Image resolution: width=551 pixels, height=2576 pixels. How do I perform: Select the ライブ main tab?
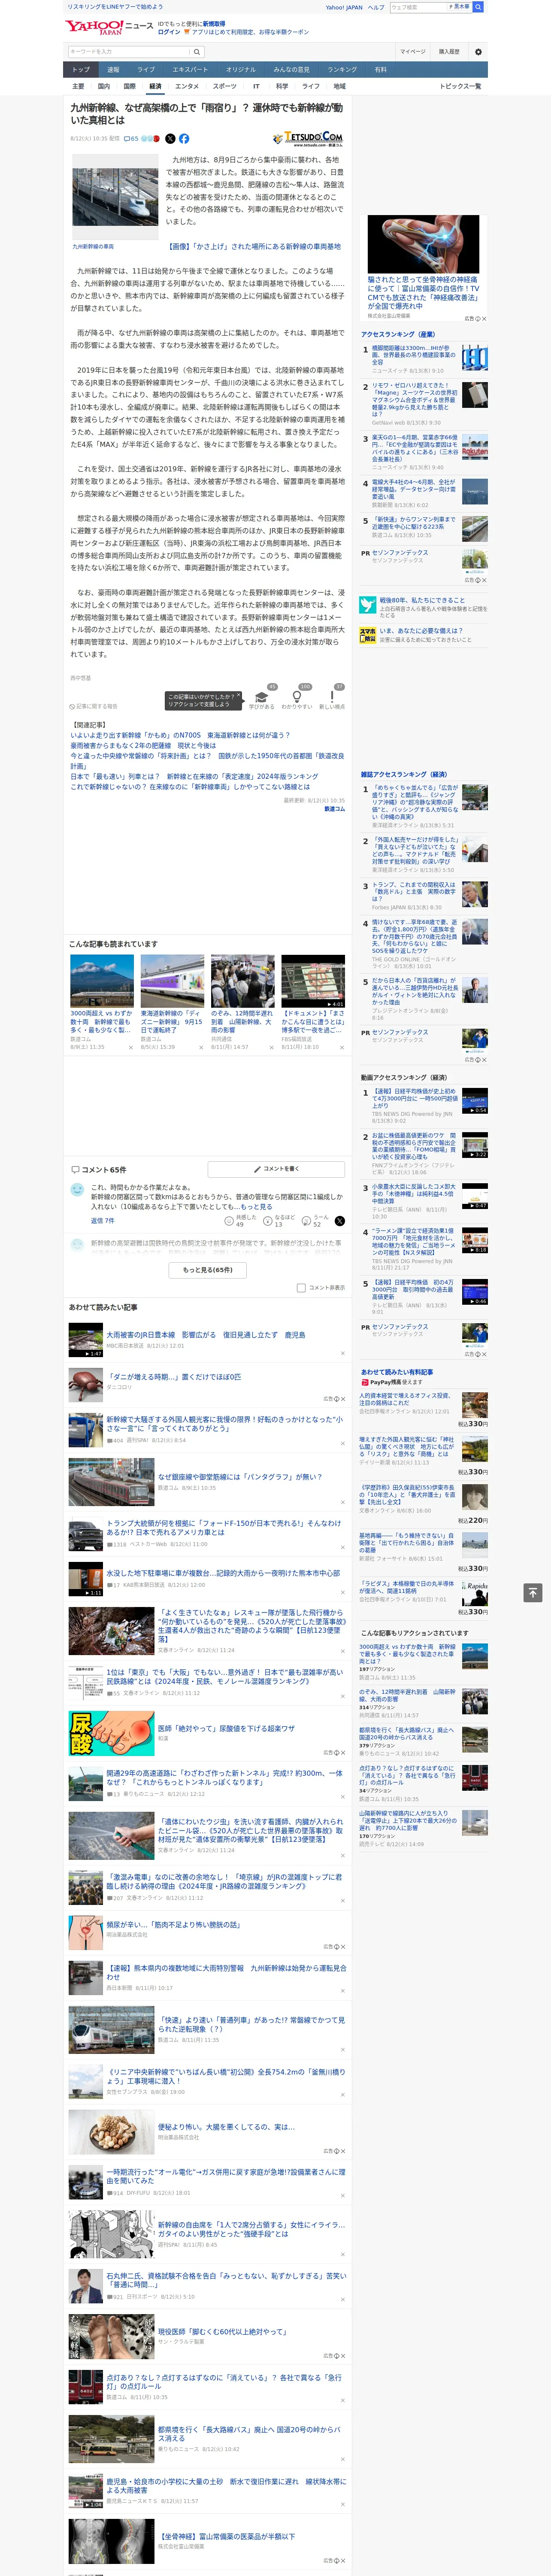coord(146,70)
